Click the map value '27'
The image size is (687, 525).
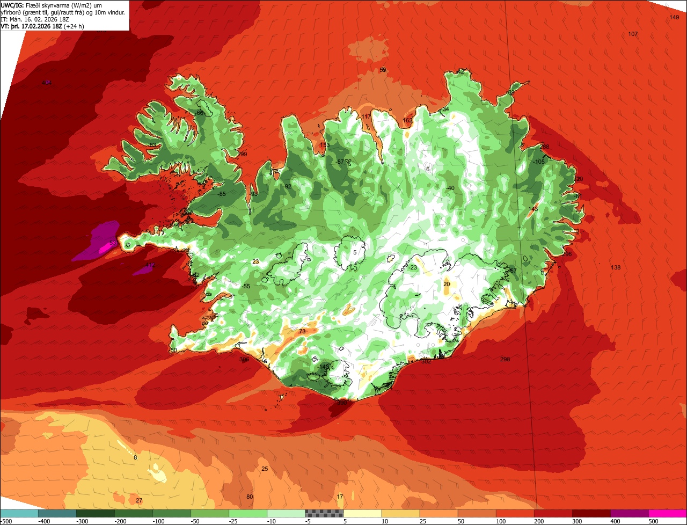point(139,500)
